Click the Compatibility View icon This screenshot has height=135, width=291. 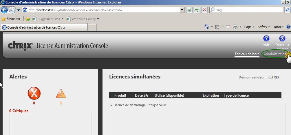(x=189, y=10)
